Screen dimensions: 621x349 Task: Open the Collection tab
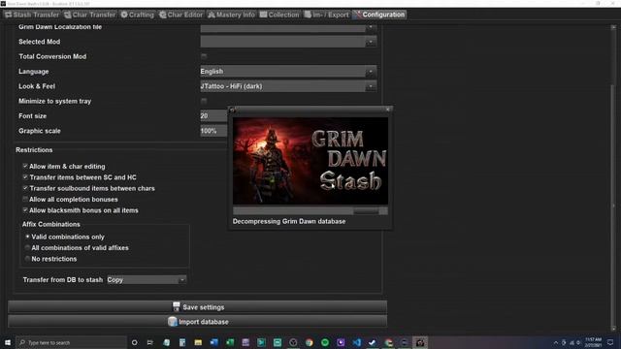279,15
